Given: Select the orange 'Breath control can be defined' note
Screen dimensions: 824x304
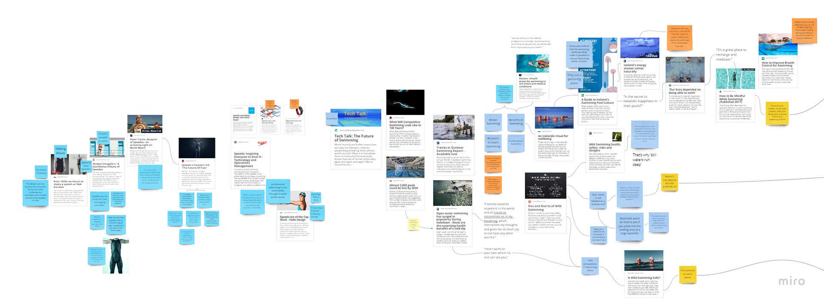Looking at the screenshot, I should 804,30.
